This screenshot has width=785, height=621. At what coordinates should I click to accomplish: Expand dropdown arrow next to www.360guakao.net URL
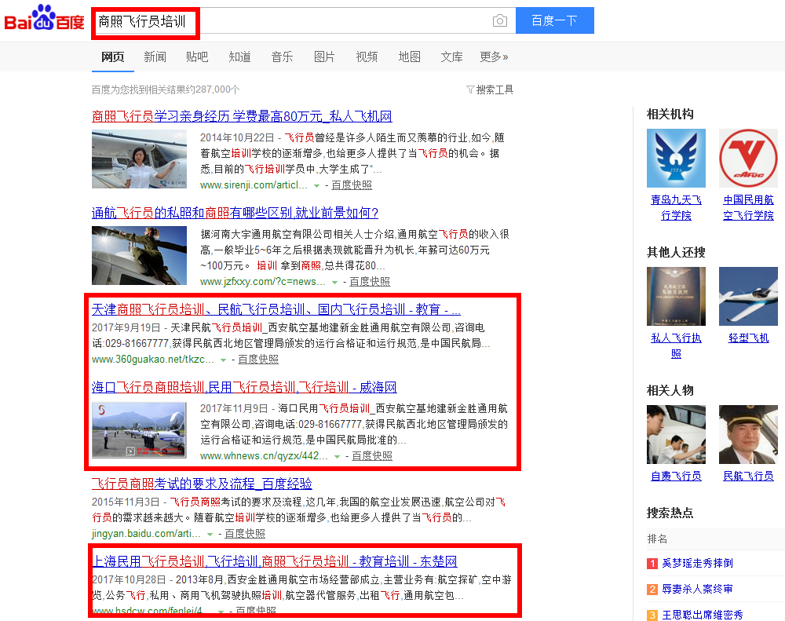(x=223, y=360)
